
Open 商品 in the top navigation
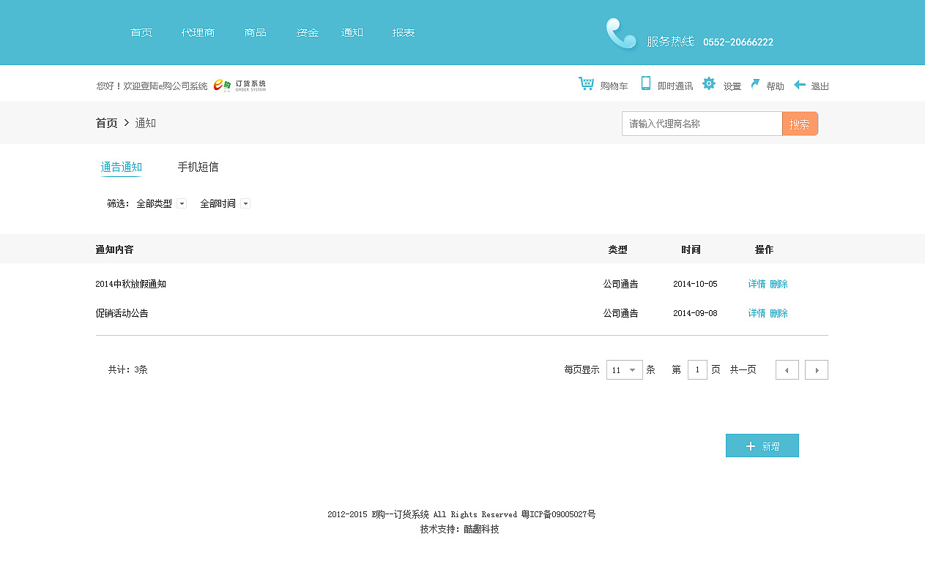click(256, 33)
